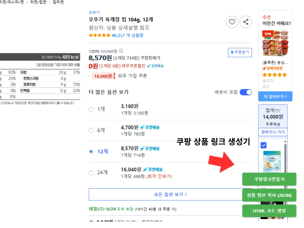
Task: Select the 6개 option radio button
Action: tap(91, 130)
